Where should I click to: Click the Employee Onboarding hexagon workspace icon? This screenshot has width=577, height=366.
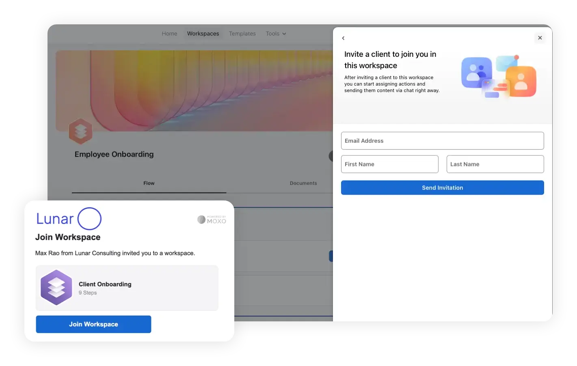(81, 131)
